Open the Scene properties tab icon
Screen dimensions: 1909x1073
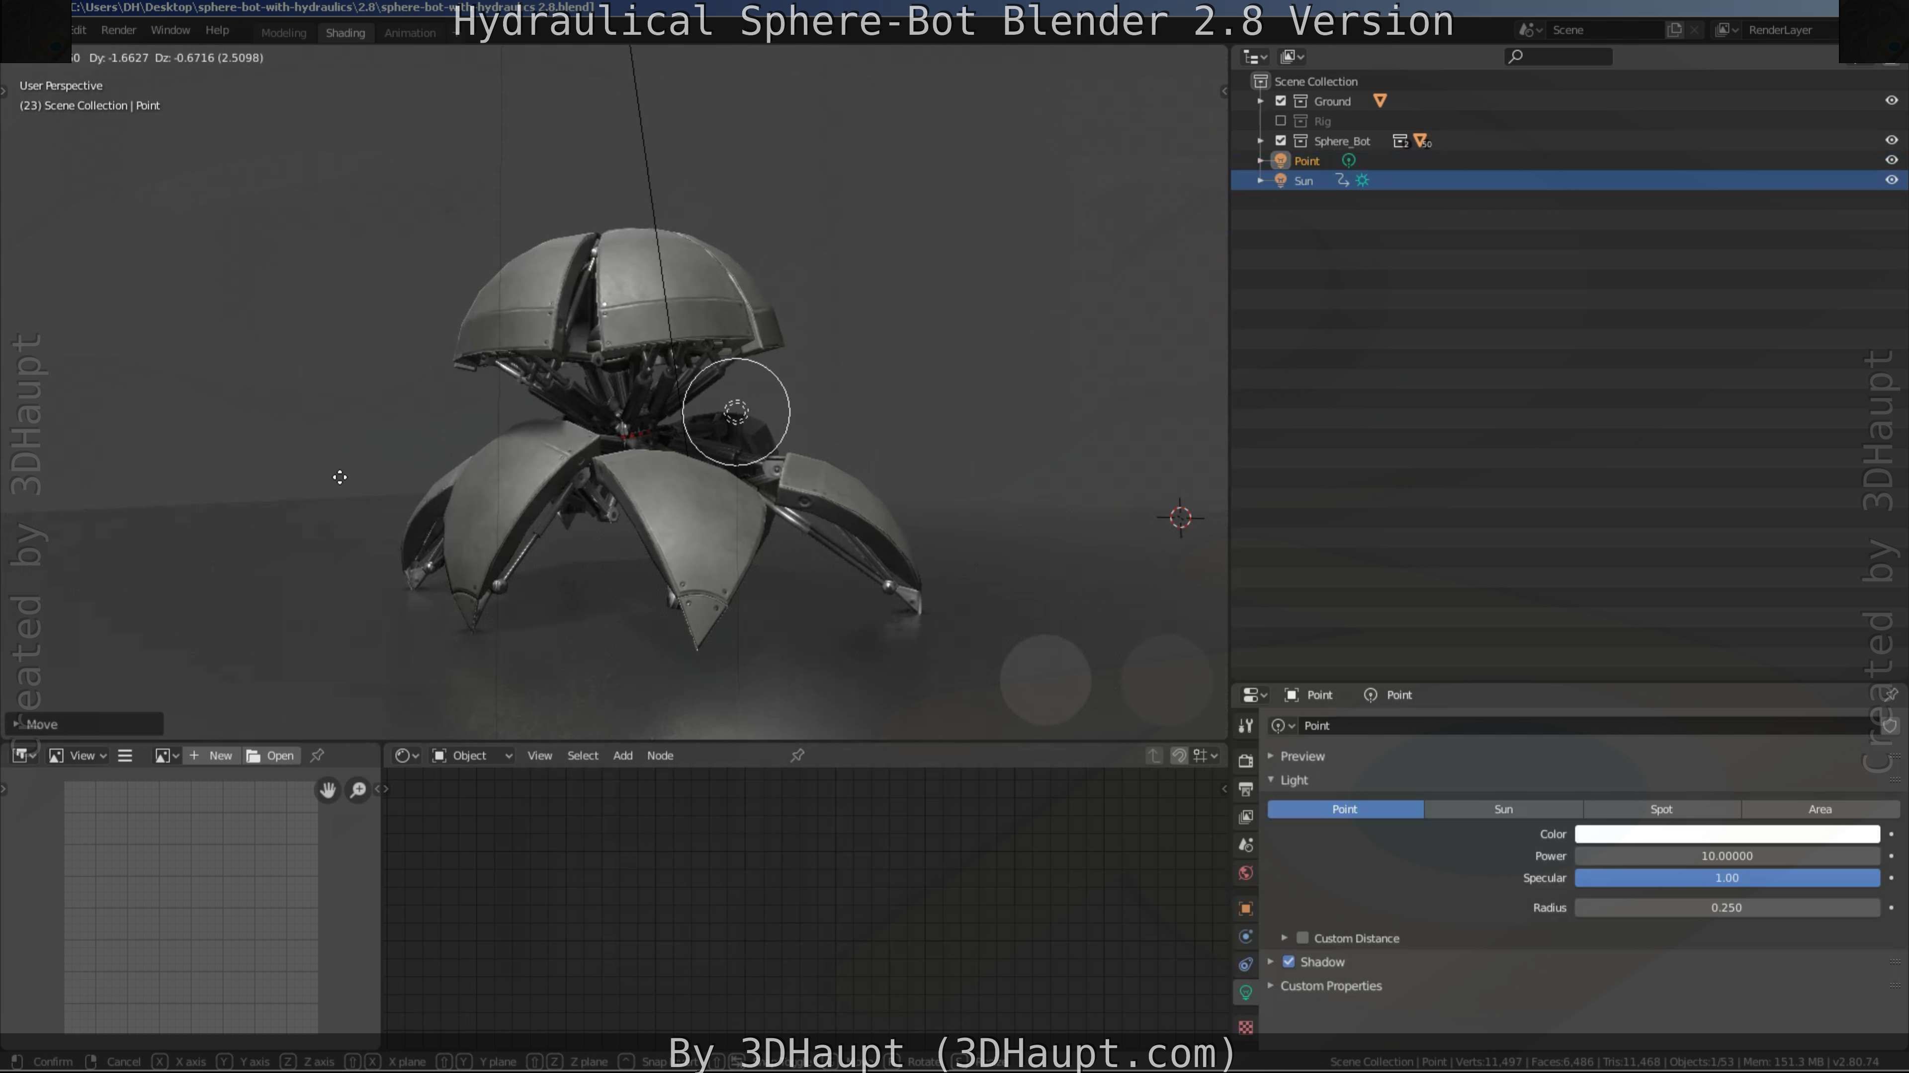[x=1246, y=845]
